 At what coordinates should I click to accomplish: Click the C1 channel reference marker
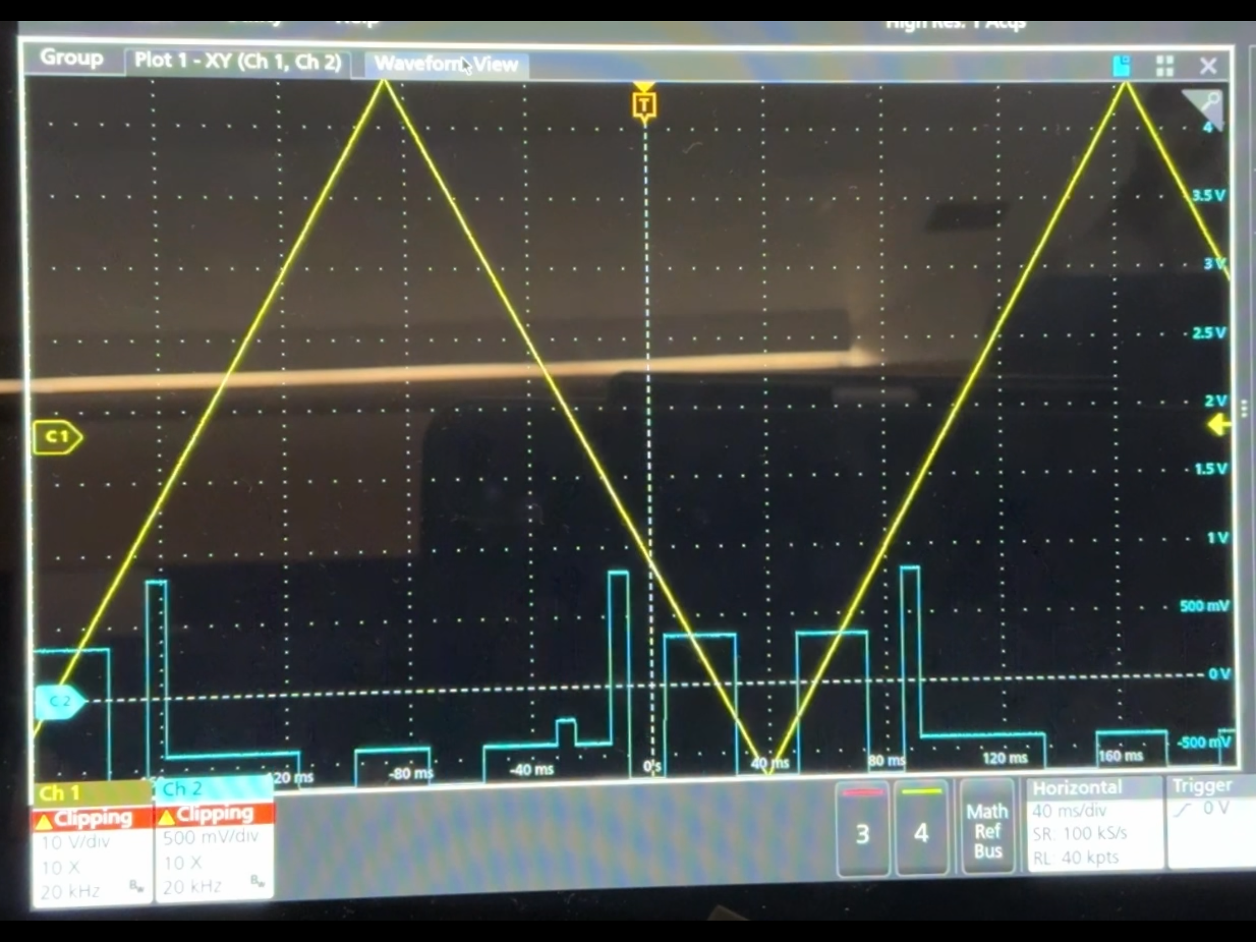(58, 437)
